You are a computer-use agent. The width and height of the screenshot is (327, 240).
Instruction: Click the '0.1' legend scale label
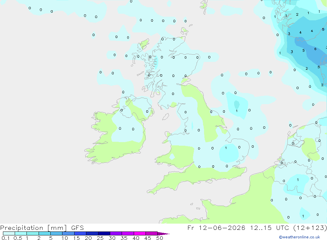5,238
